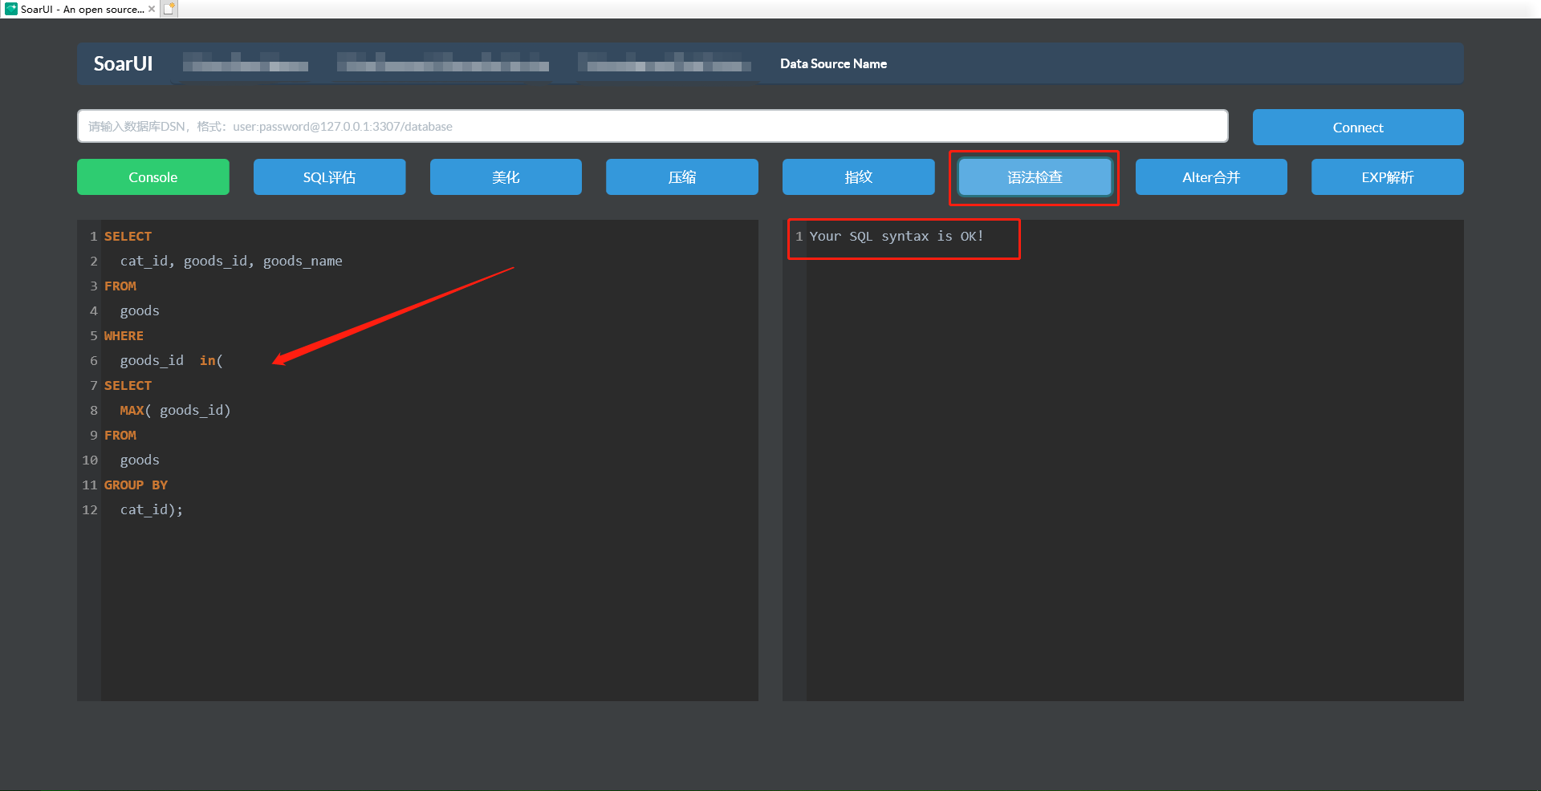Select the SoarUI browser tab
This screenshot has height=791, width=1541.
click(80, 9)
